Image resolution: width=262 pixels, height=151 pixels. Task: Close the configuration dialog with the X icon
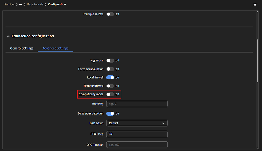(x=255, y=5)
